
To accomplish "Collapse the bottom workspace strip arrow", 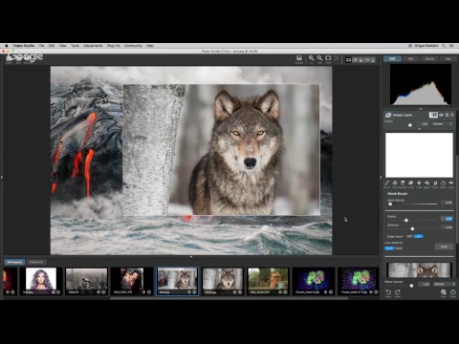I will pyautogui.click(x=191, y=256).
